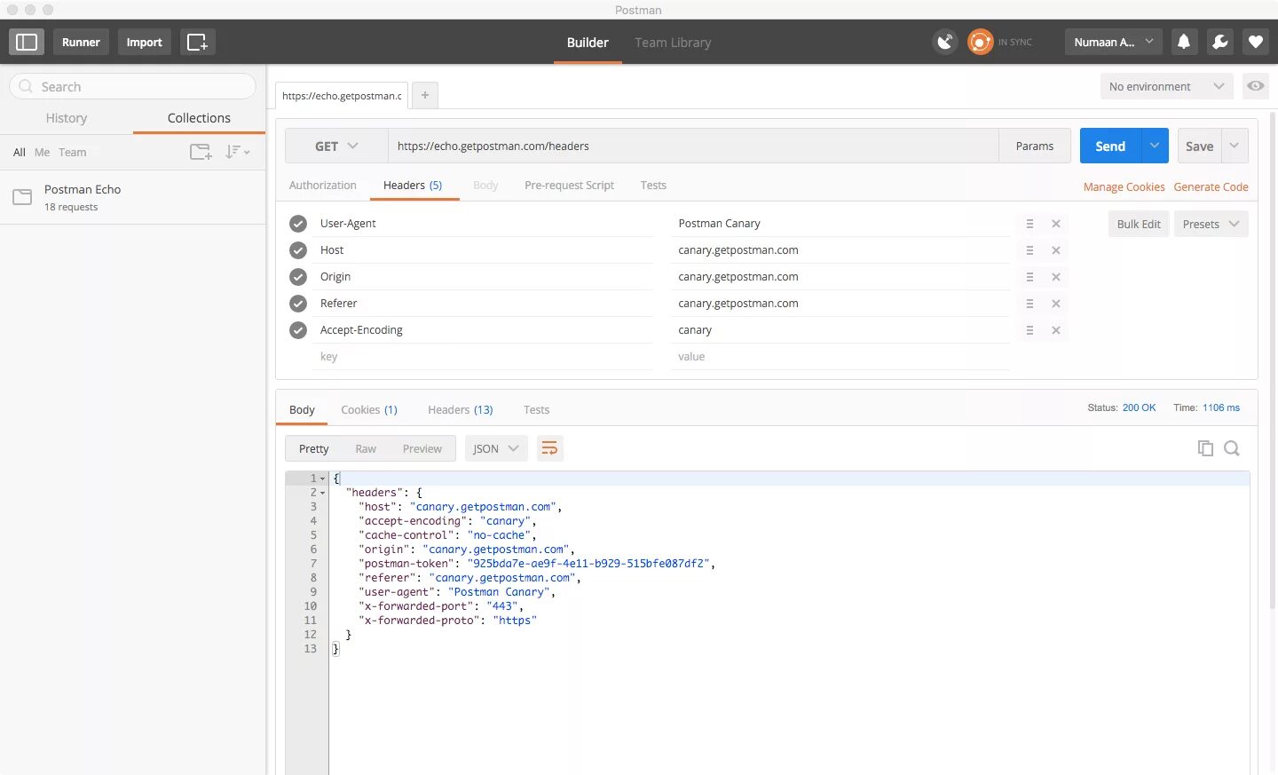Open the request Tests tab

coord(653,186)
